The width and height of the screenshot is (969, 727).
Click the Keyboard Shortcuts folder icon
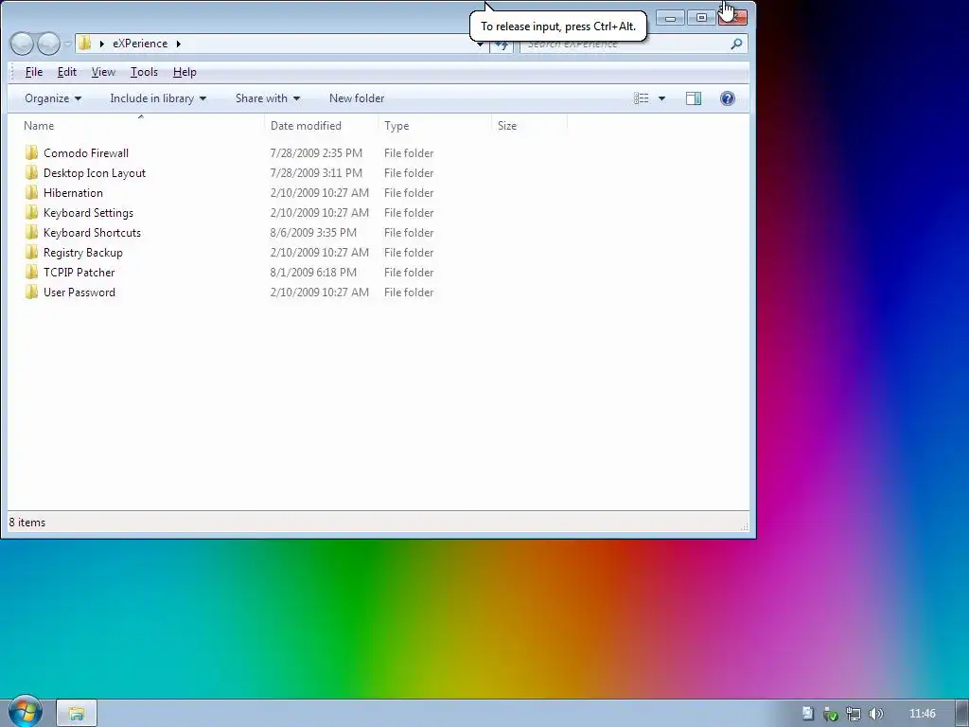pyautogui.click(x=31, y=233)
